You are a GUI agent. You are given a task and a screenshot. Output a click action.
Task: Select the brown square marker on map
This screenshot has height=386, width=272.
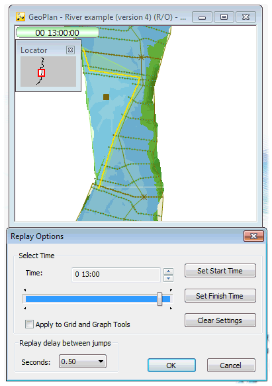(106, 97)
